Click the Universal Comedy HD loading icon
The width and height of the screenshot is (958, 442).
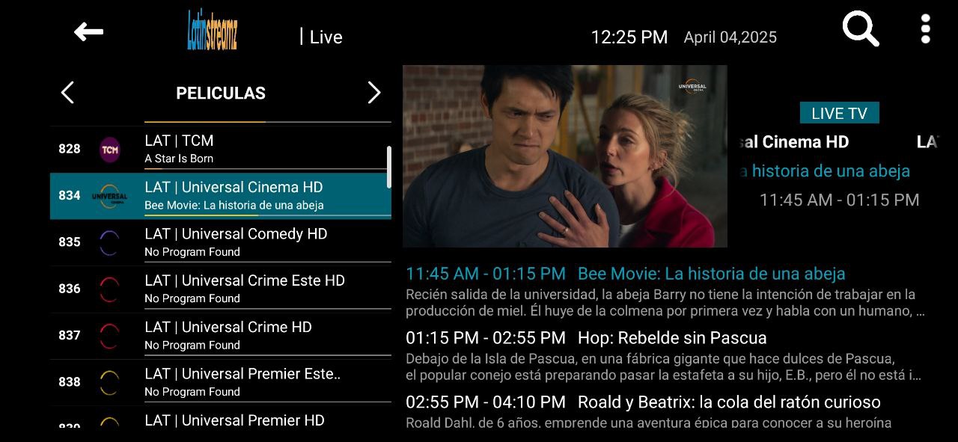coord(109,243)
